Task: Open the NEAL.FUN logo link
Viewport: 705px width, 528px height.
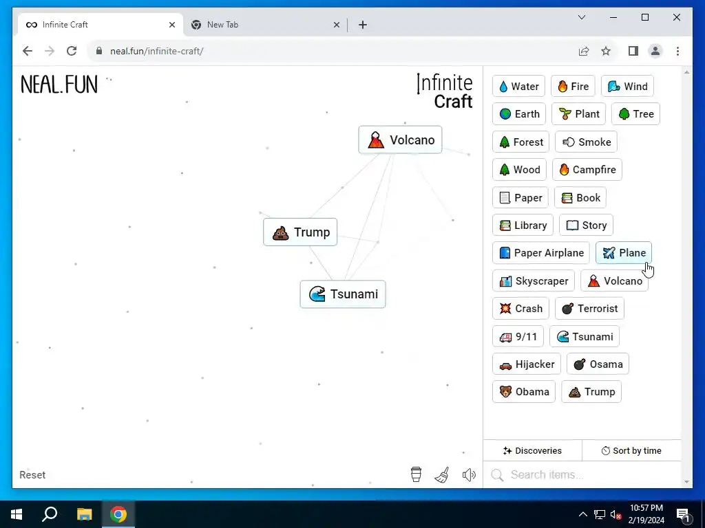Action: (x=59, y=85)
